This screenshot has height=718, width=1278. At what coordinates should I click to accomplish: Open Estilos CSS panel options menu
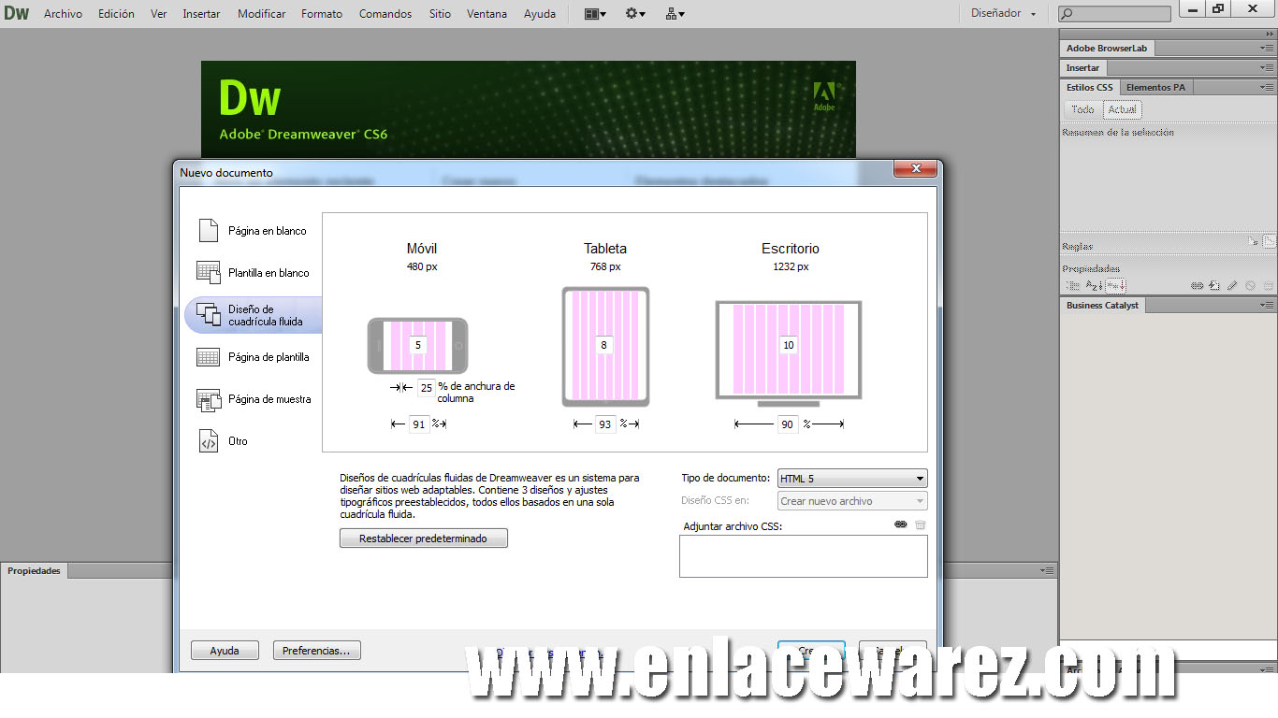click(1267, 87)
